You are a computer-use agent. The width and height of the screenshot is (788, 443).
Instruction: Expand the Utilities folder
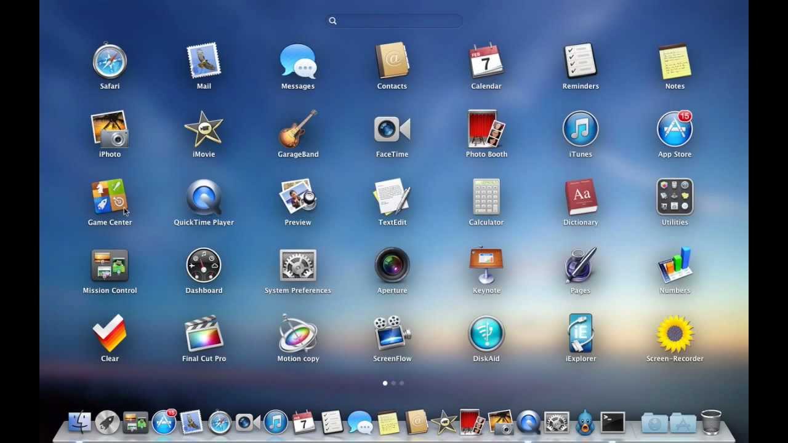pyautogui.click(x=675, y=198)
